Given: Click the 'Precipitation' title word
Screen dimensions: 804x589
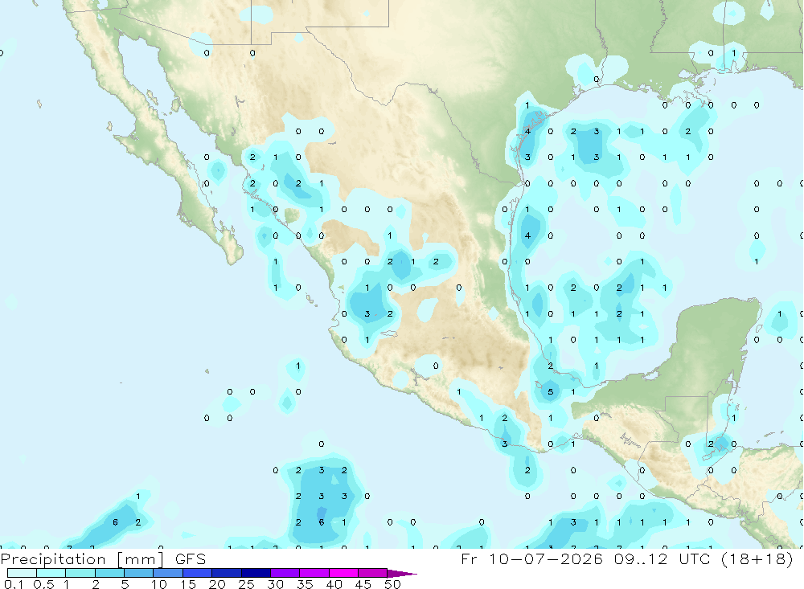Looking at the screenshot, I should [53, 559].
